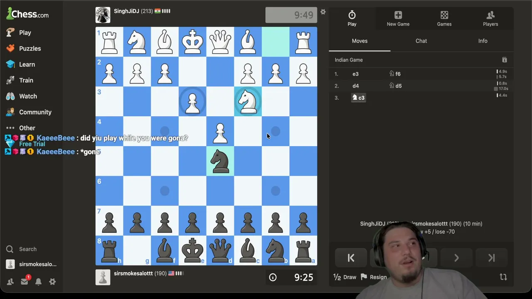Select the black rook on h8
The height and width of the screenshot is (299, 532).
pyautogui.click(x=109, y=250)
